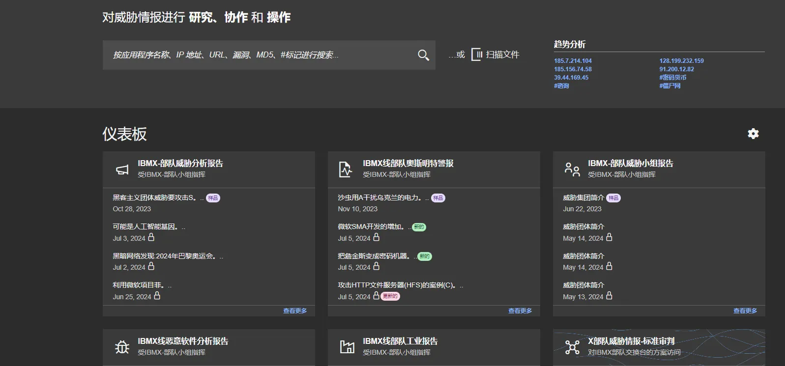Click 样品 badge beside 黑客主义团体 report
This screenshot has width=785, height=366.
(213, 198)
